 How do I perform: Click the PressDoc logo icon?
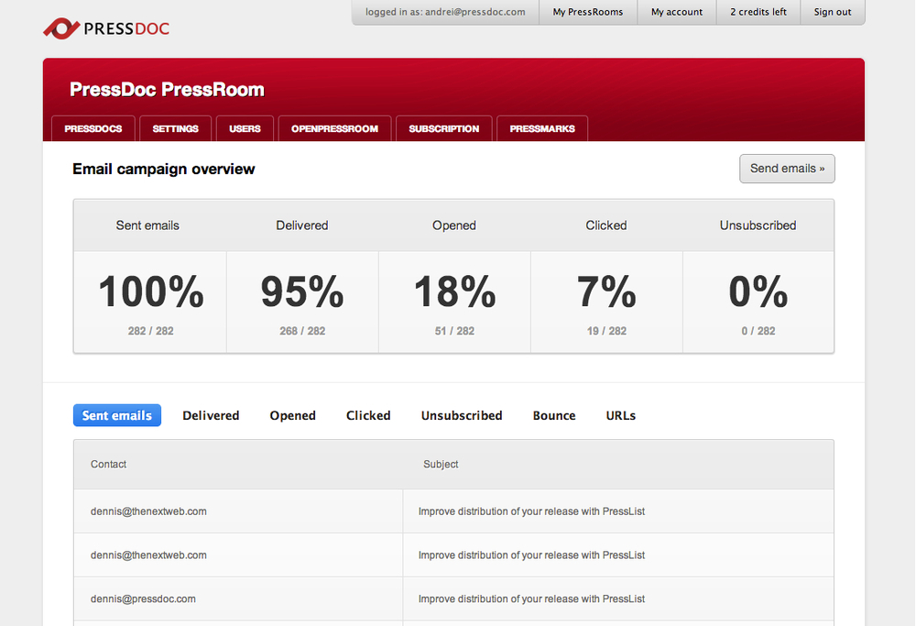(61, 28)
